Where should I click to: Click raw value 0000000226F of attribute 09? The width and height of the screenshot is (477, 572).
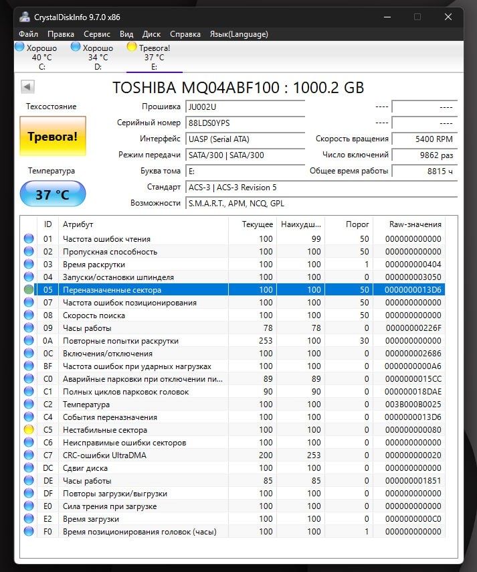coord(413,328)
